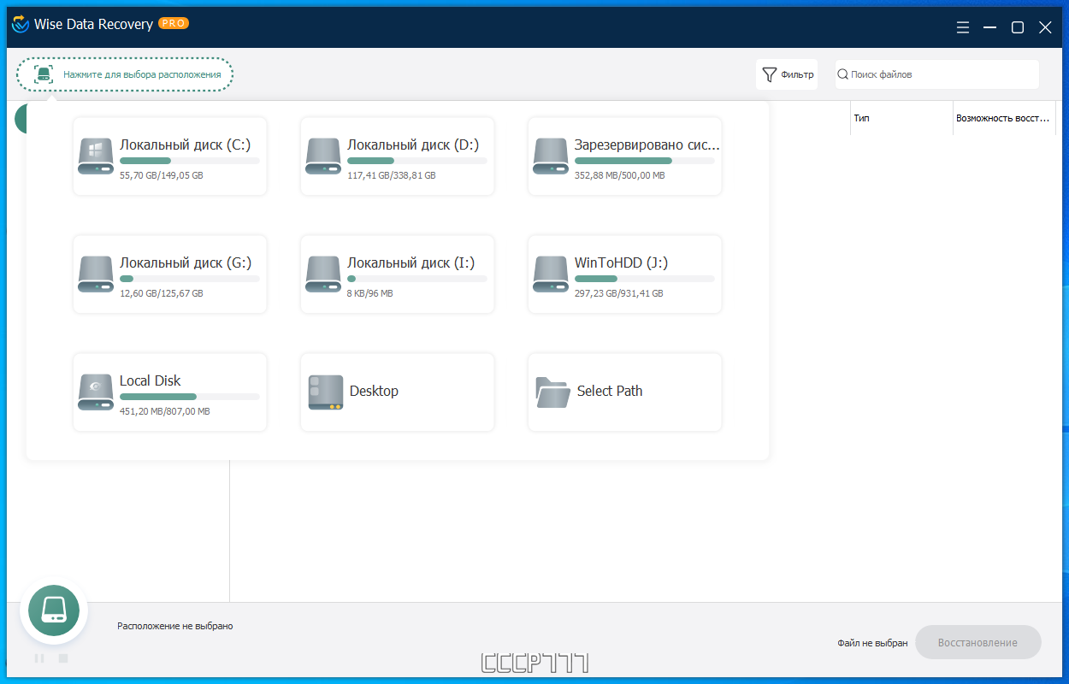Click the '8 KB/96 MB' size text

click(x=370, y=293)
